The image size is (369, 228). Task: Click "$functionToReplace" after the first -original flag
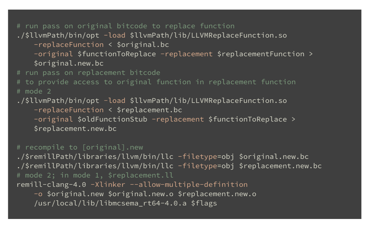117,54
